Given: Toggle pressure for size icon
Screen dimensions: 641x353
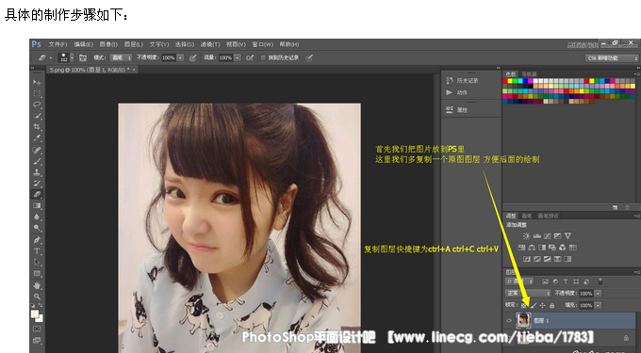Looking at the screenshot, I should tap(309, 58).
